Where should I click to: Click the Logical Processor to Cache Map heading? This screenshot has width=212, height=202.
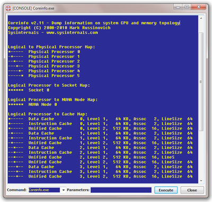(48, 114)
